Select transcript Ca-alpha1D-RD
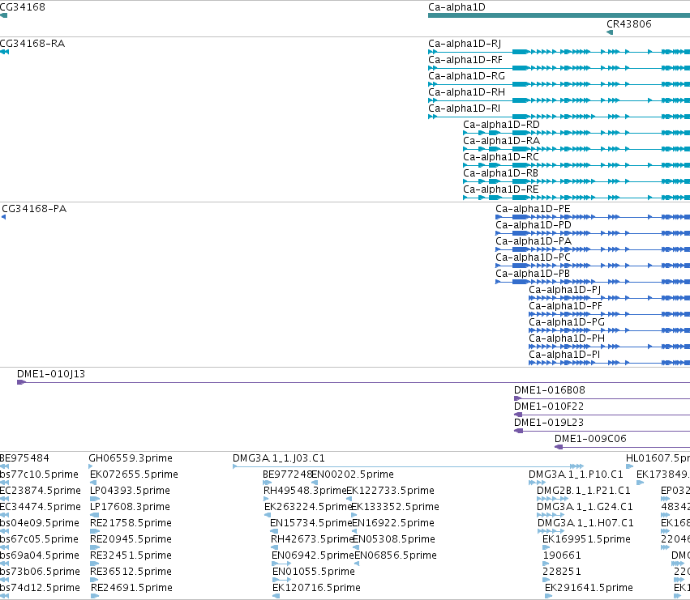This screenshot has height=600, width=690. pos(576,133)
